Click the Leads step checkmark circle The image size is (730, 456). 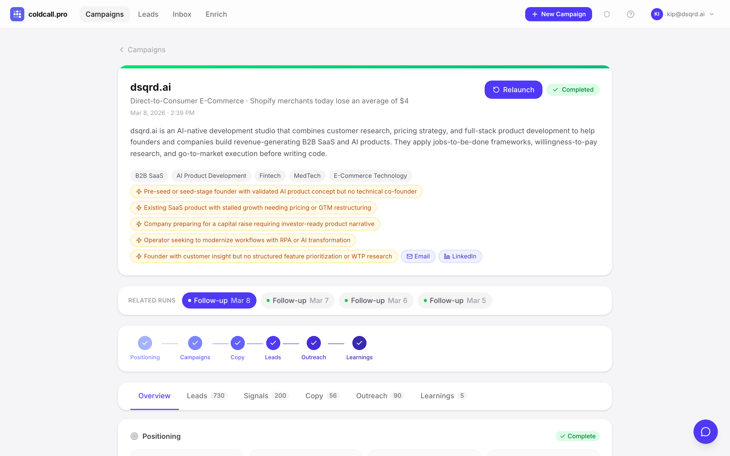click(x=273, y=343)
